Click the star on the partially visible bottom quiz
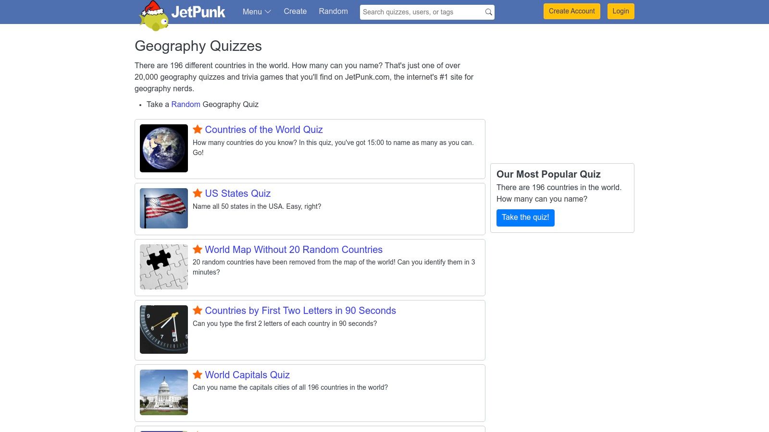Screen dimensions: 769x432 [x=197, y=431]
